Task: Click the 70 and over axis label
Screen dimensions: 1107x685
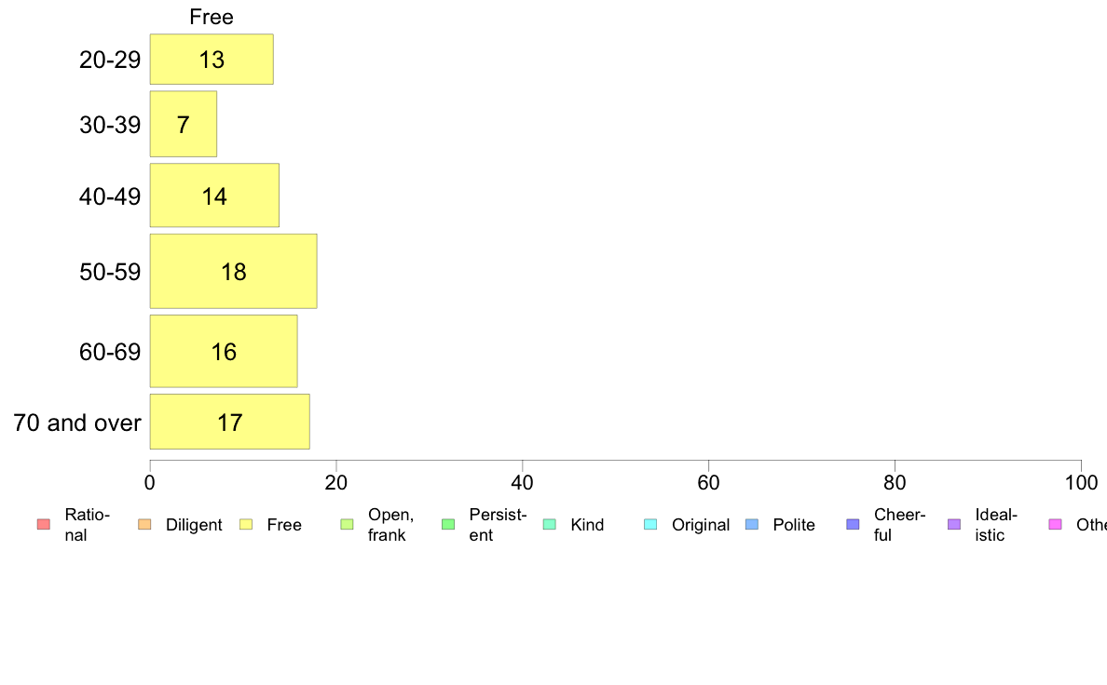Action: 77,423
